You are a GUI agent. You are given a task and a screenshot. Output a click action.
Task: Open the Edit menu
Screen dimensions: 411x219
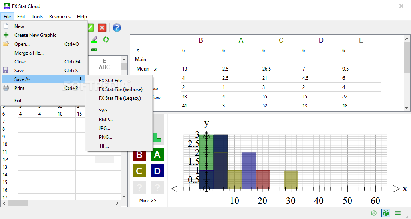coord(21,16)
